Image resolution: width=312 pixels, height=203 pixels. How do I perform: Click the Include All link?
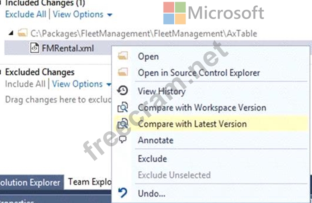[25, 84]
